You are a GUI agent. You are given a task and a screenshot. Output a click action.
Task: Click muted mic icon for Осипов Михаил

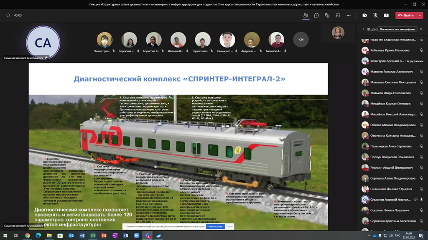point(422,125)
